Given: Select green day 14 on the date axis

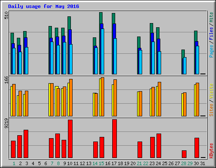Looking at the screenshot, I should [x=95, y=163].
